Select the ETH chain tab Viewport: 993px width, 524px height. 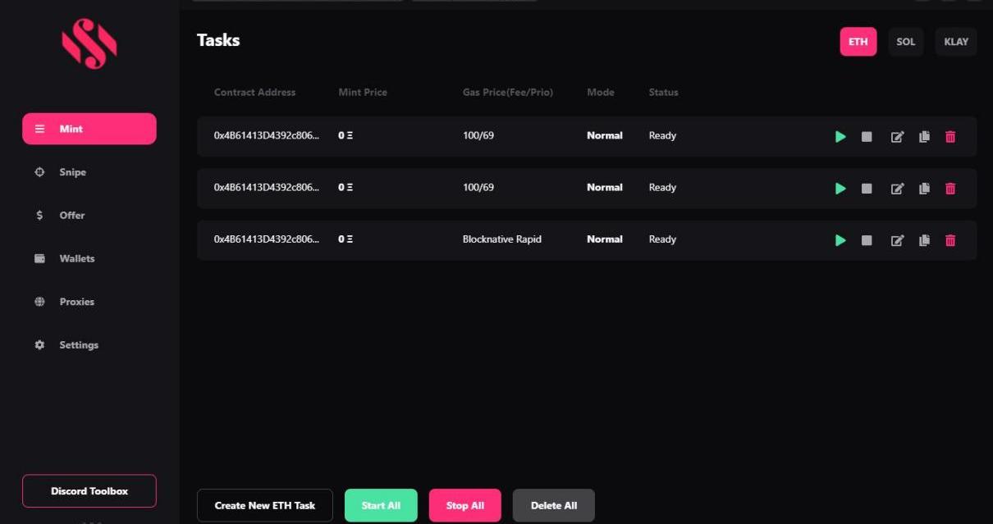click(x=858, y=42)
